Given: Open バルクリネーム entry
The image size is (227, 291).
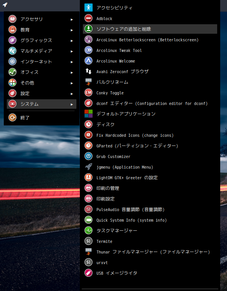Looking at the screenshot, I should pos(150,82).
